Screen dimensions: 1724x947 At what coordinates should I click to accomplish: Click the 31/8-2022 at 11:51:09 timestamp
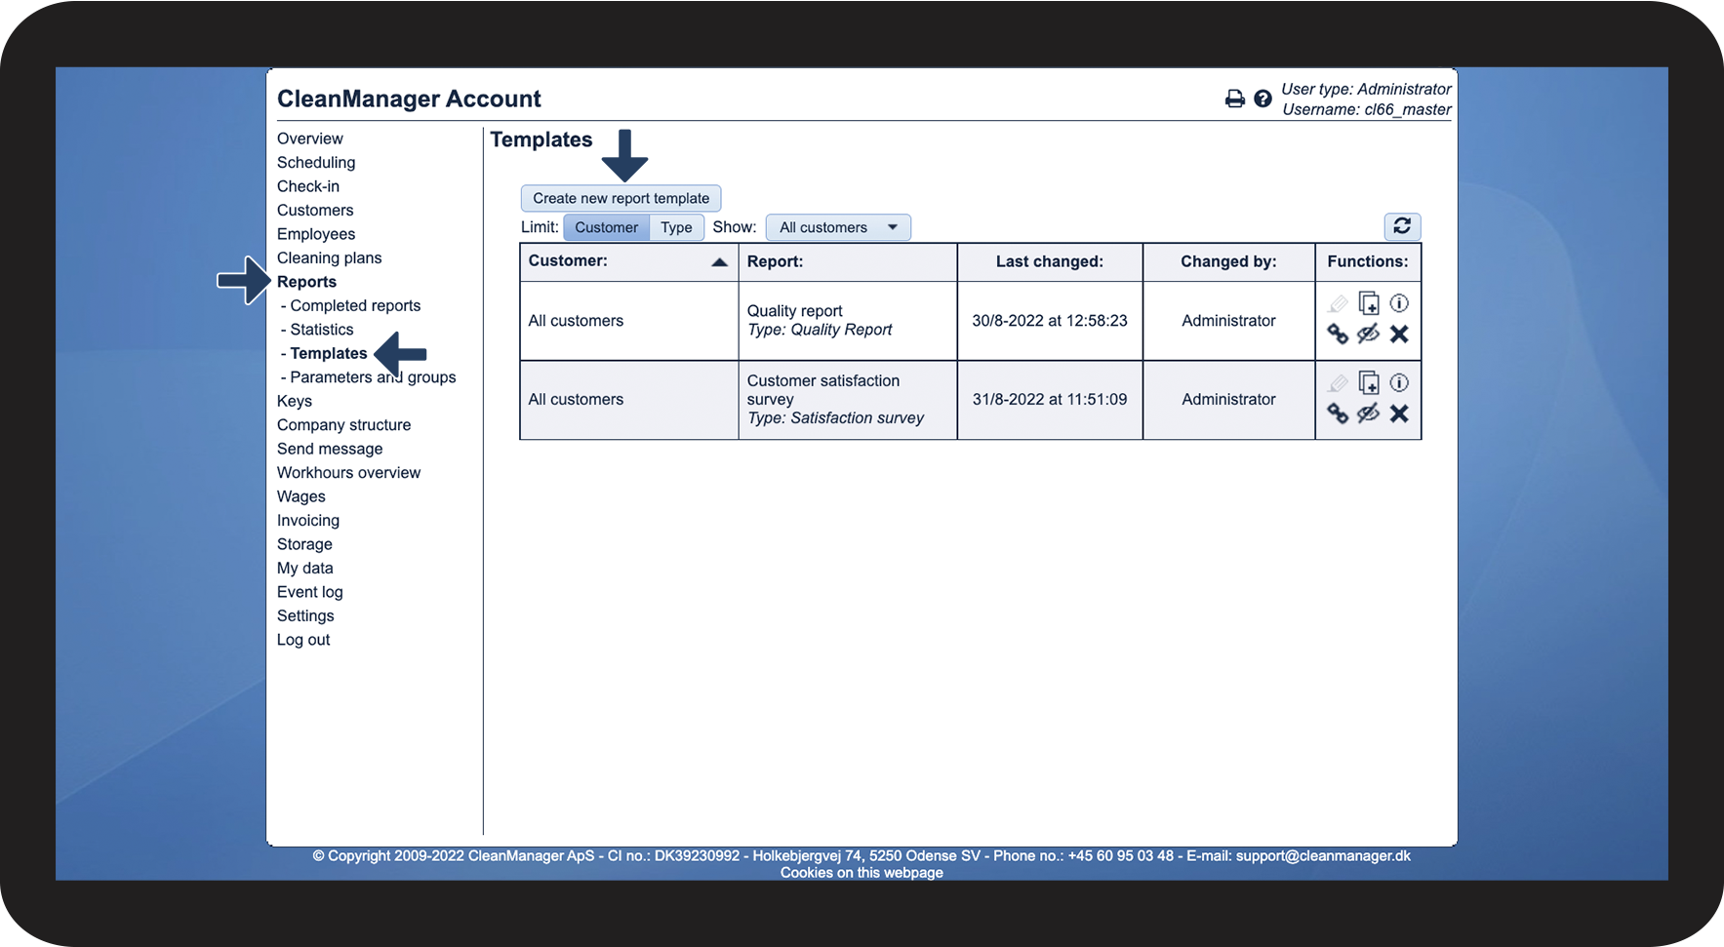1050,400
